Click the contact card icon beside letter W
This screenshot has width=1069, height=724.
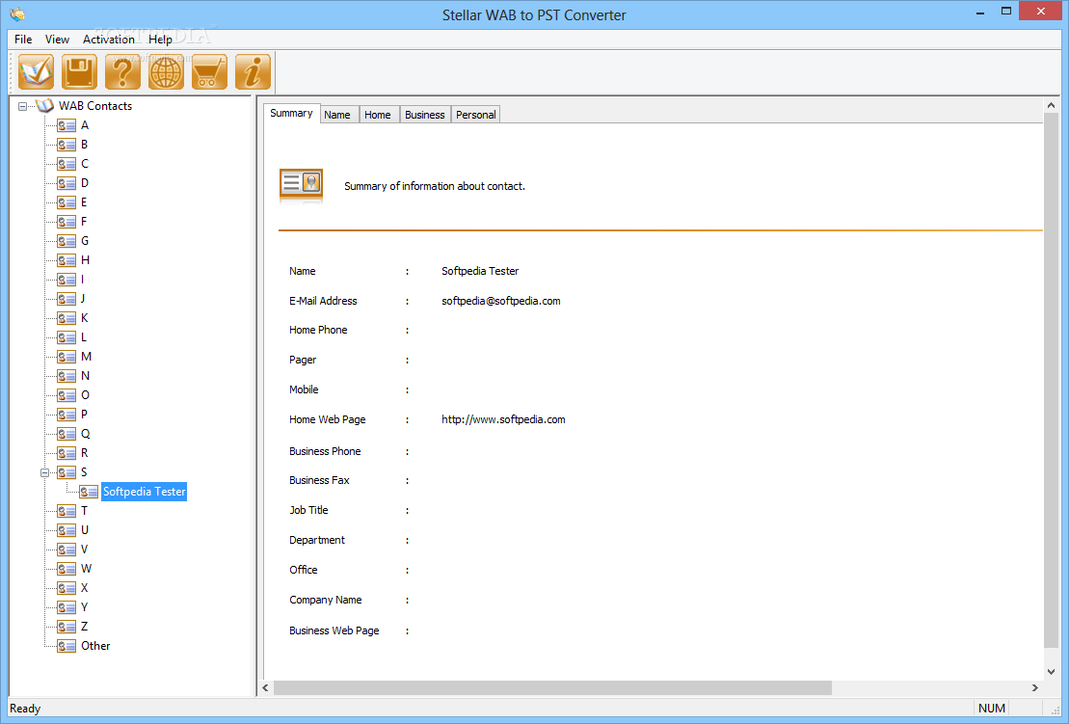point(67,569)
